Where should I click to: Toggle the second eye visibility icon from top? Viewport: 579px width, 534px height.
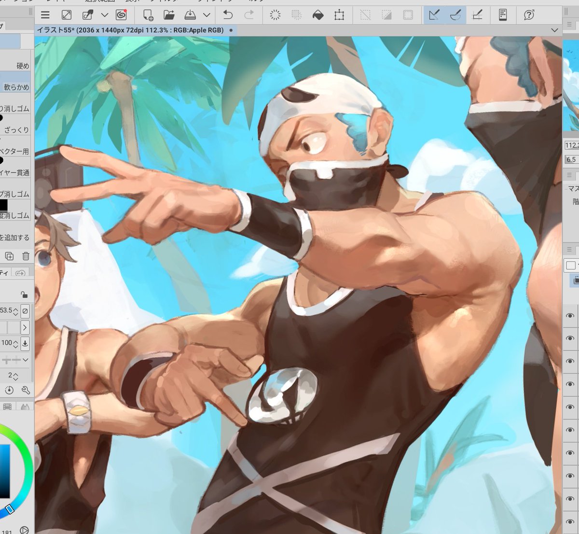tap(570, 338)
